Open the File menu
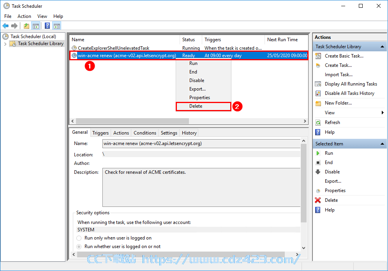This screenshot has width=388, height=271. tap(8, 16)
